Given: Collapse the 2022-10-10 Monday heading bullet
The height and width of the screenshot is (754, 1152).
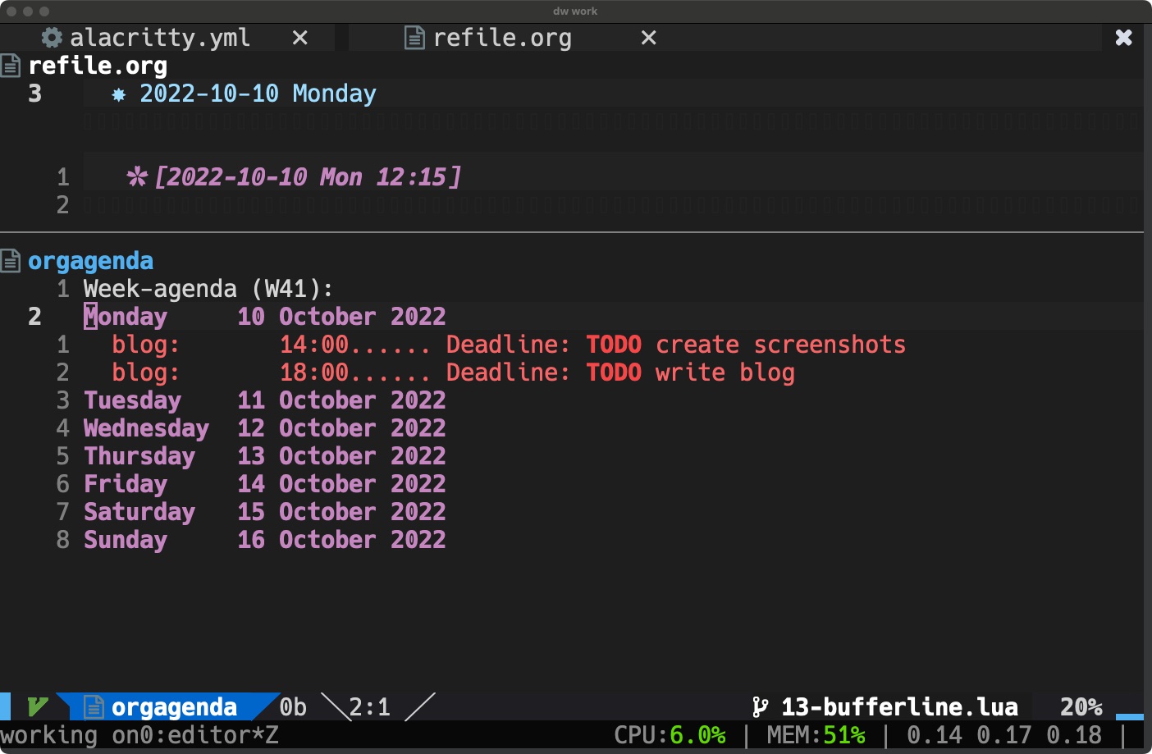Looking at the screenshot, I should (x=119, y=94).
